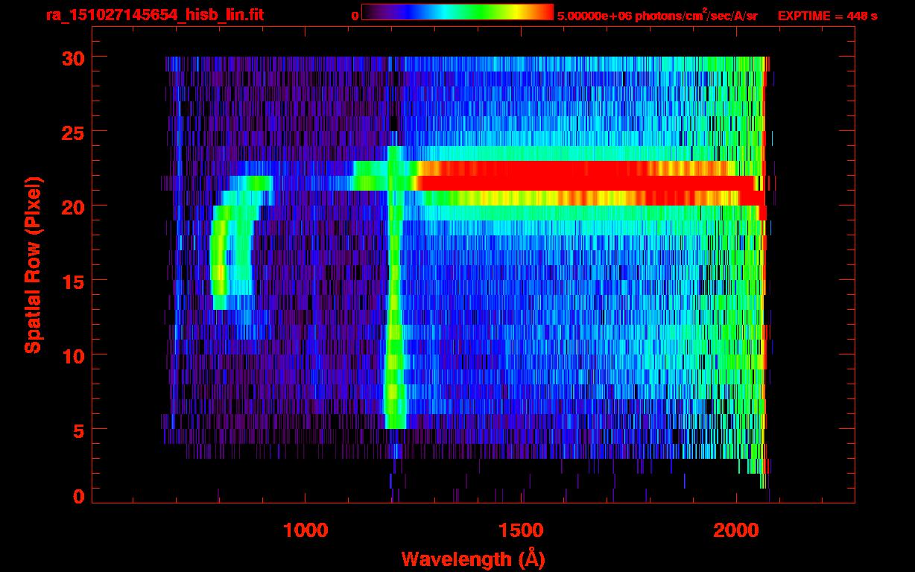The height and width of the screenshot is (572, 915).
Task: Click the 5.00000e+06 photons colorbar maximum label
Action: coord(657,15)
